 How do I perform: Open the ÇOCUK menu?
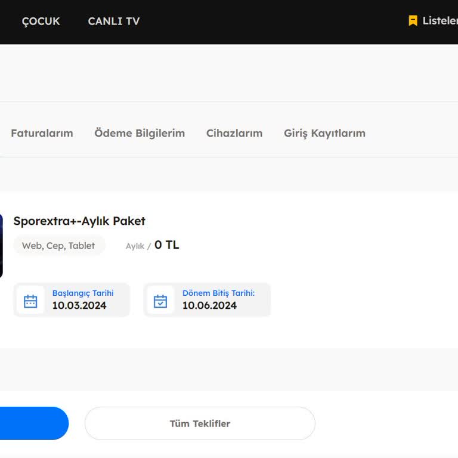(x=41, y=21)
